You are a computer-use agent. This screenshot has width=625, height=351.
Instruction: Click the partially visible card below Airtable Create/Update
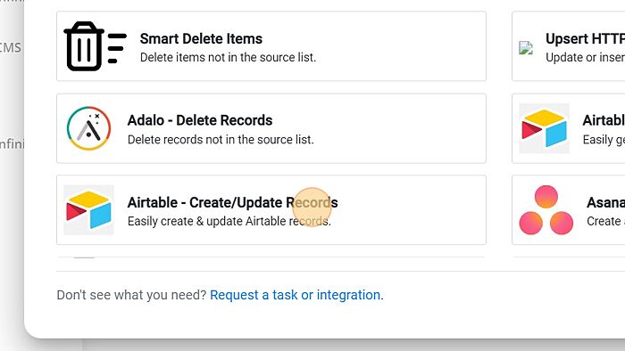[x=271, y=257]
